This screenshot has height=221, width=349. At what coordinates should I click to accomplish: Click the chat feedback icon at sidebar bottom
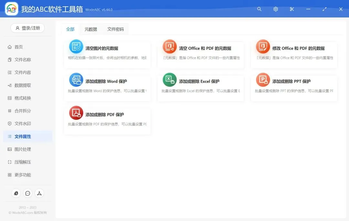[x=27, y=193]
